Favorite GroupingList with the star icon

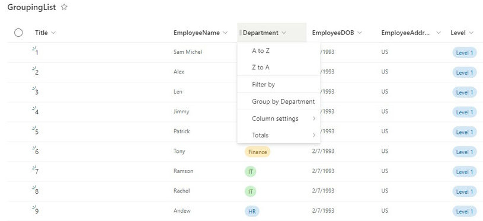[64, 7]
